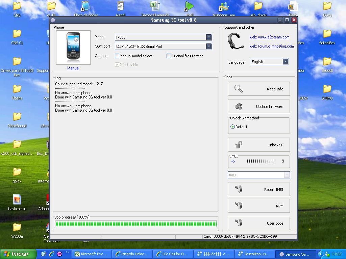Click the 'Count supported models - 217' log line

click(79, 84)
